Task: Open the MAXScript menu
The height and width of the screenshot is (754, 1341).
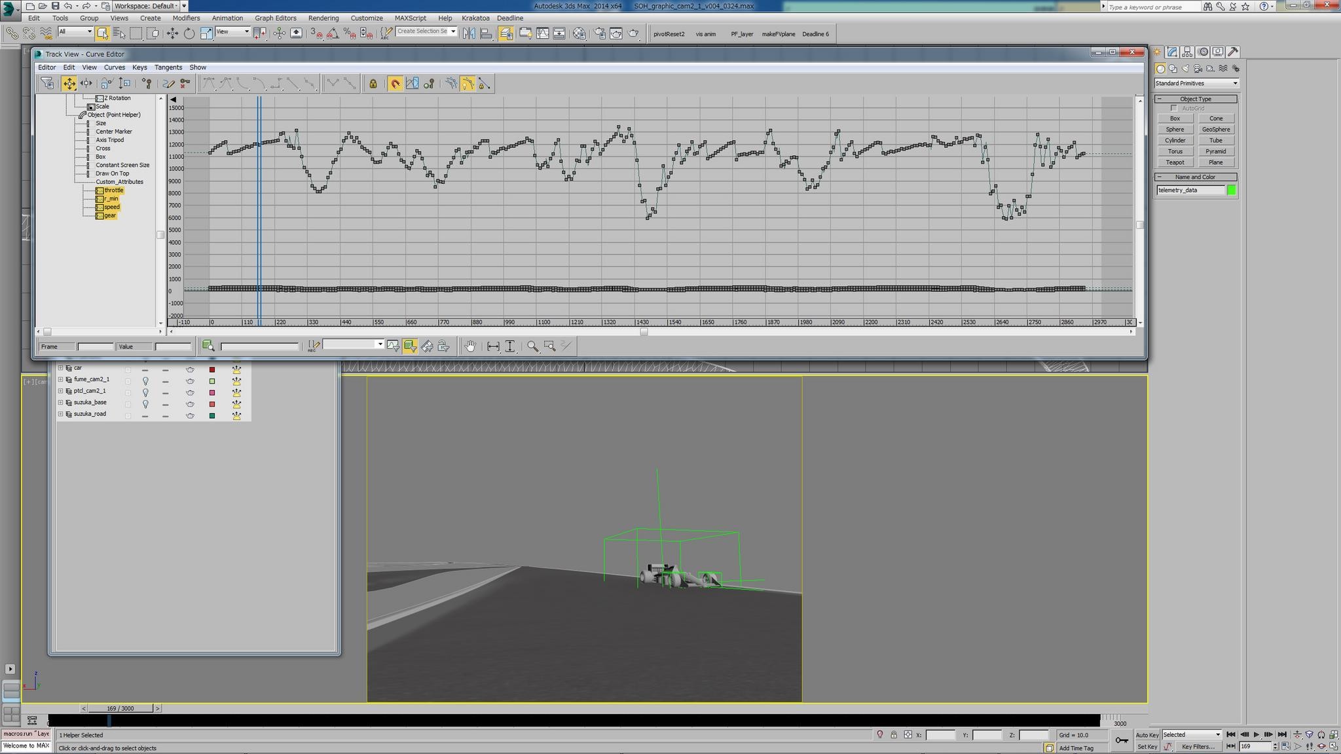Action: [x=411, y=18]
